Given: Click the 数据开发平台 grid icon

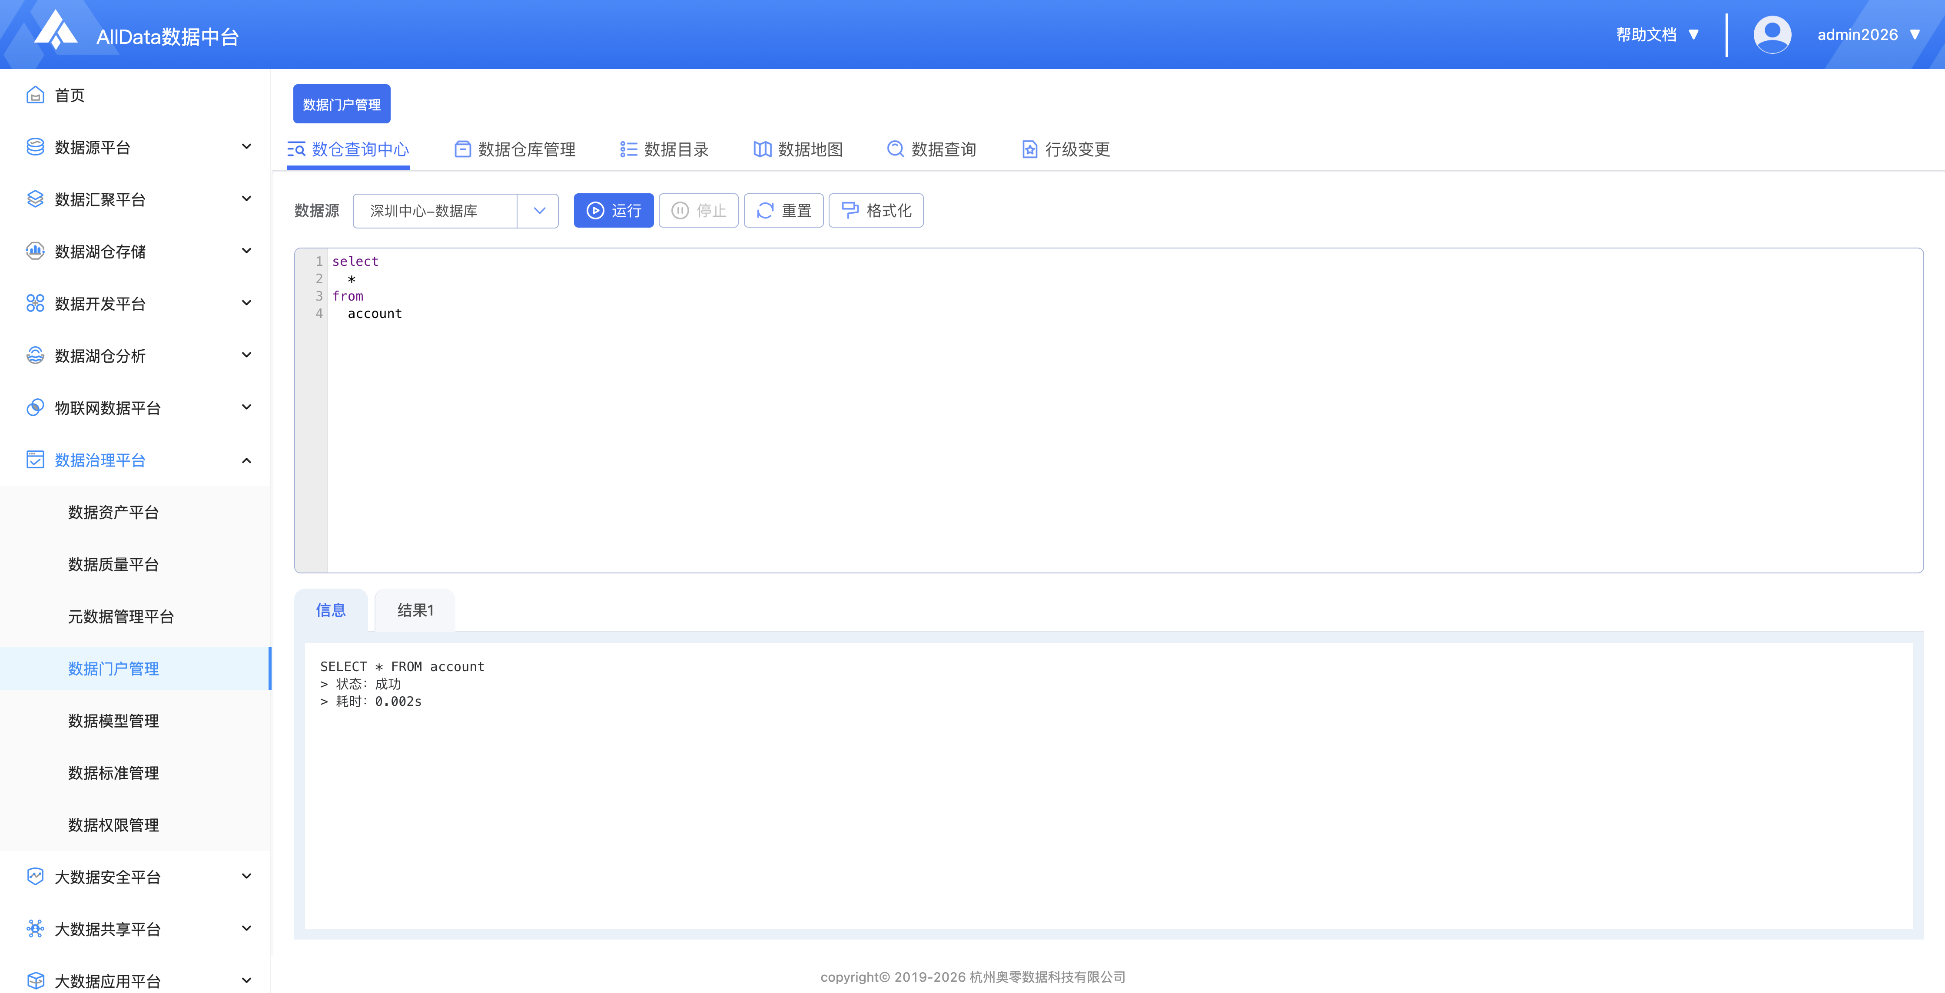Looking at the screenshot, I should (35, 303).
